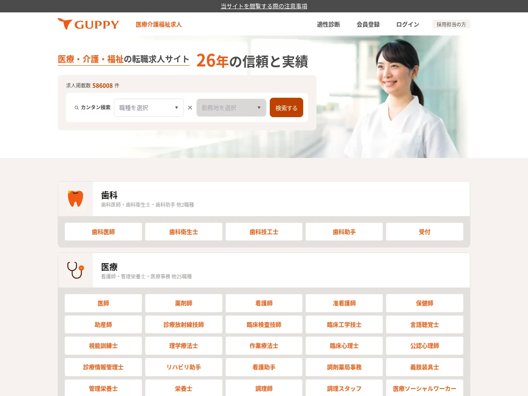
Task: Select the 受付 job button
Action: pyautogui.click(x=424, y=232)
